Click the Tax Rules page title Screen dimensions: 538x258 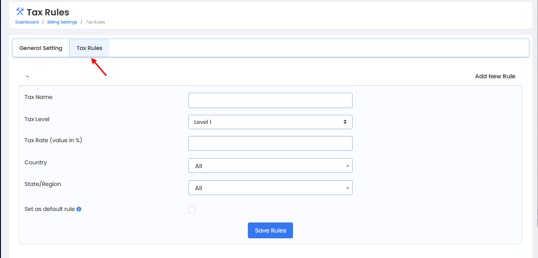click(x=48, y=12)
